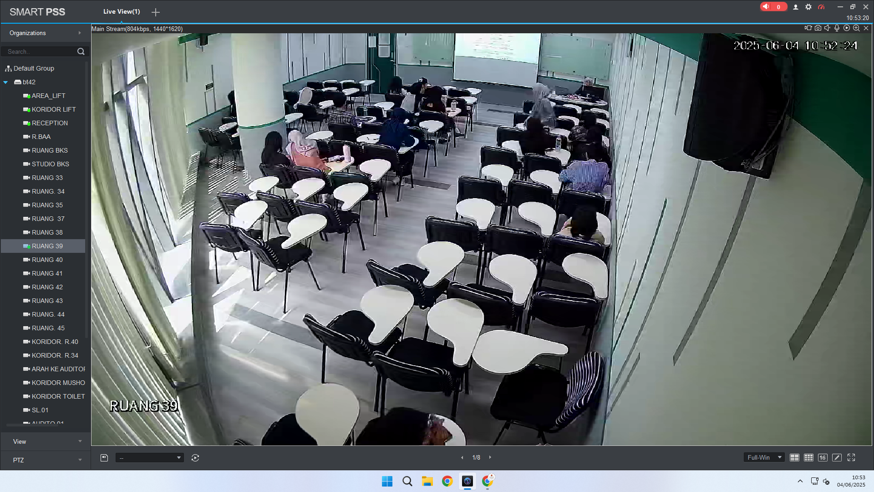
Task: Select the RUANG. 34 camera
Action: (x=48, y=191)
